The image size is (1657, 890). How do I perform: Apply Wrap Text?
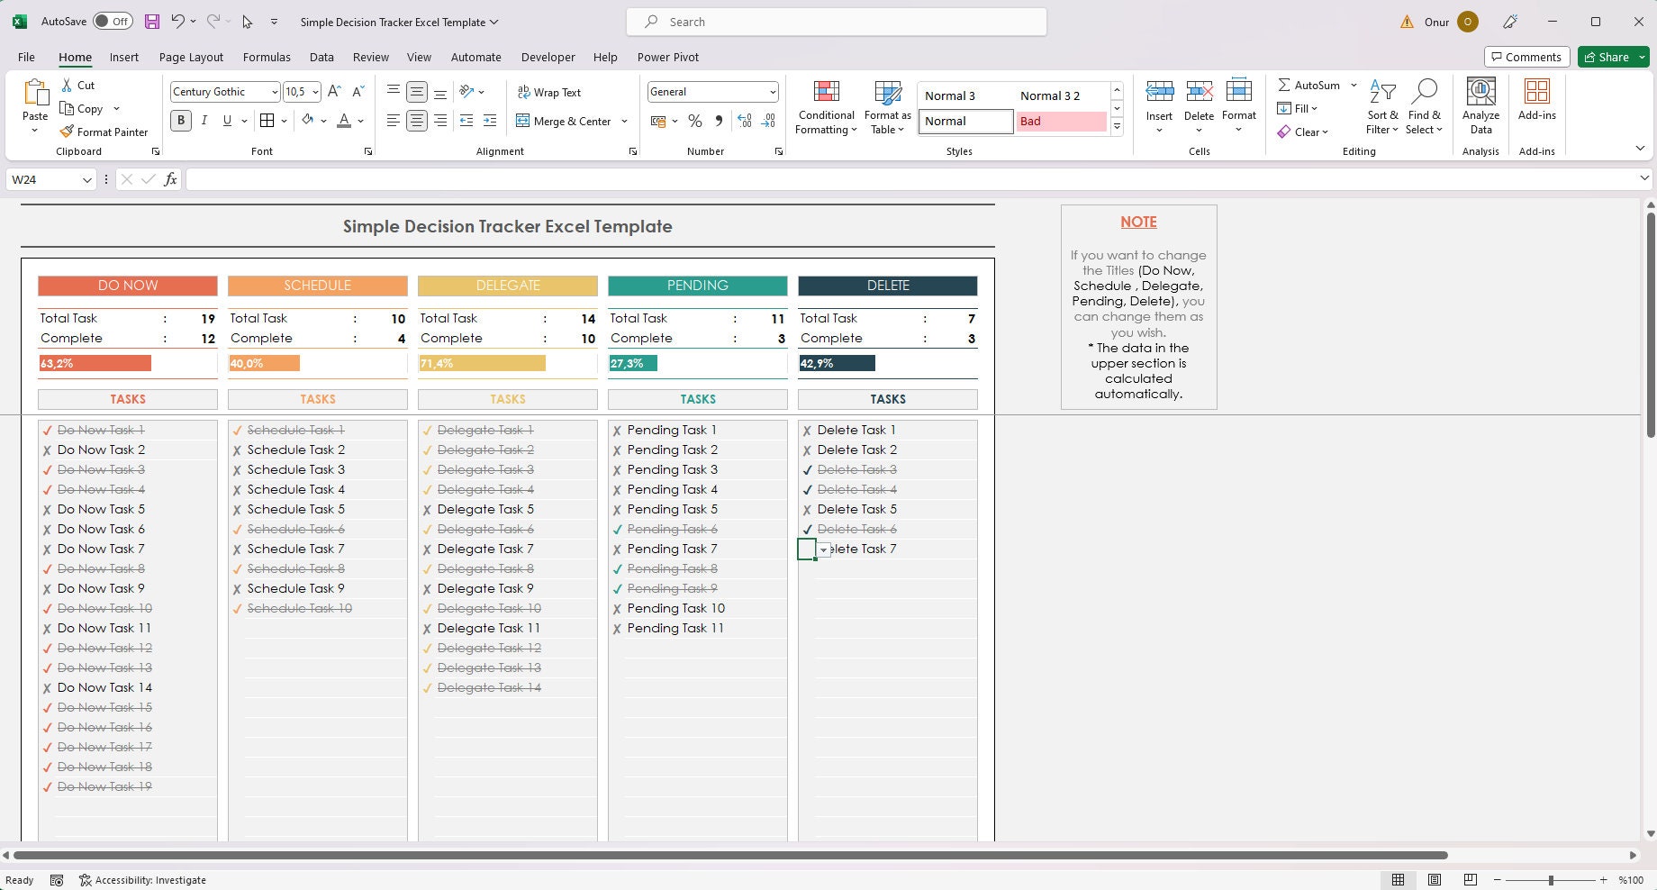pos(549,92)
